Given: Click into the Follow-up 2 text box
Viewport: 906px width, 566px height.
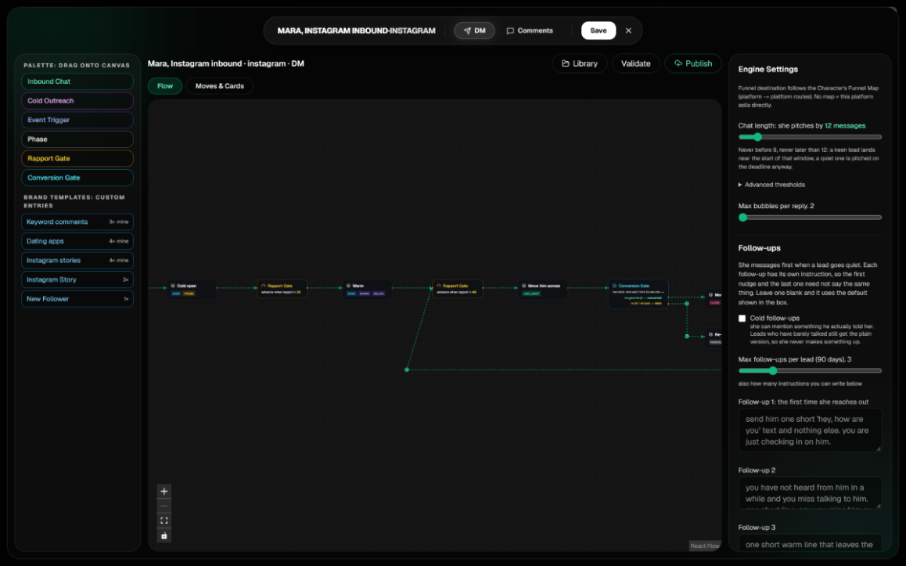Looking at the screenshot, I should coord(810,492).
